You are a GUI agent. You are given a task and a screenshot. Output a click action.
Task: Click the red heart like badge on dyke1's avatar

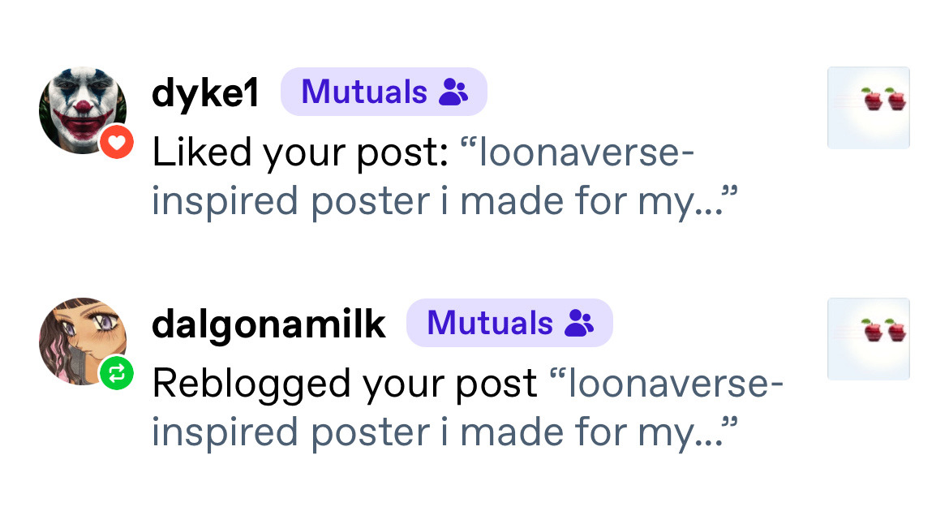117,144
